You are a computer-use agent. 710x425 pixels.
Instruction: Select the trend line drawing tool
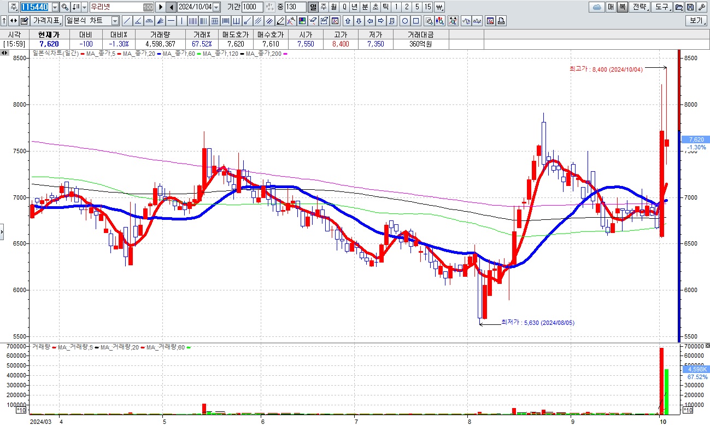127,21
